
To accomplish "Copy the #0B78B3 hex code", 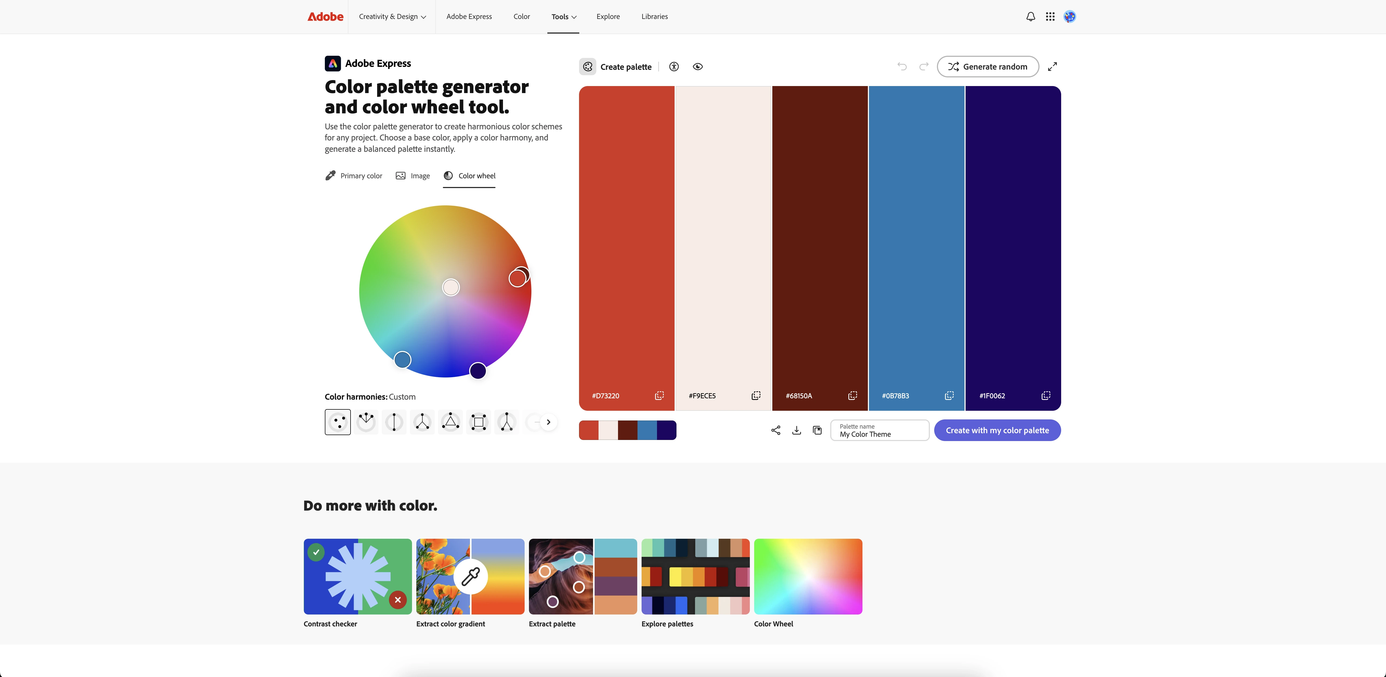I will point(949,396).
